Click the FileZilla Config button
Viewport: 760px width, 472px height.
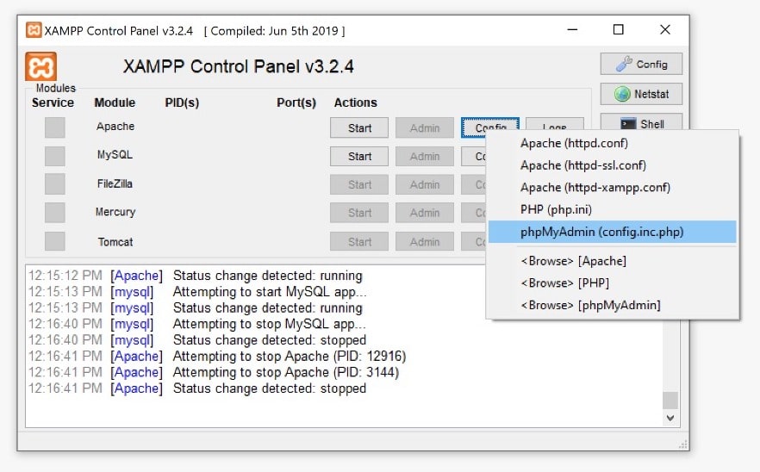[x=474, y=184]
